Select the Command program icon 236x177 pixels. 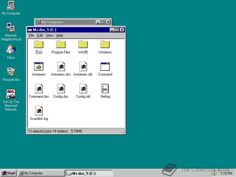105,66
